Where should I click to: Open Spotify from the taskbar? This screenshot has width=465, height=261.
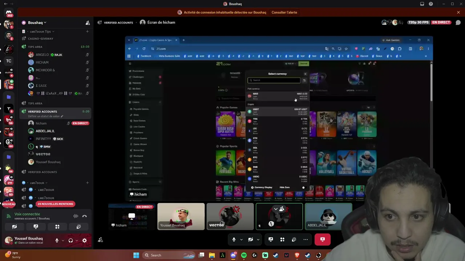tap(244, 255)
